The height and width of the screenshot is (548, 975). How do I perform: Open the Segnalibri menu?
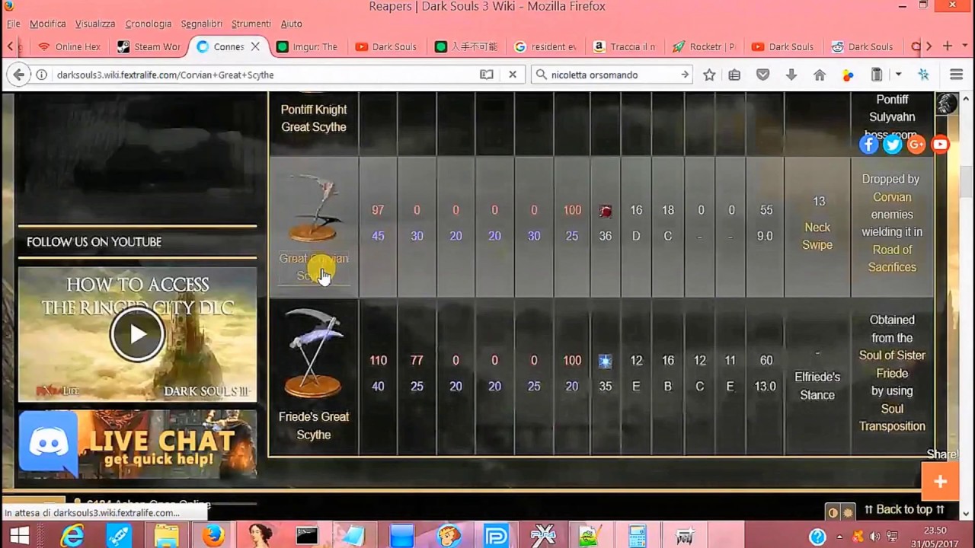point(201,24)
